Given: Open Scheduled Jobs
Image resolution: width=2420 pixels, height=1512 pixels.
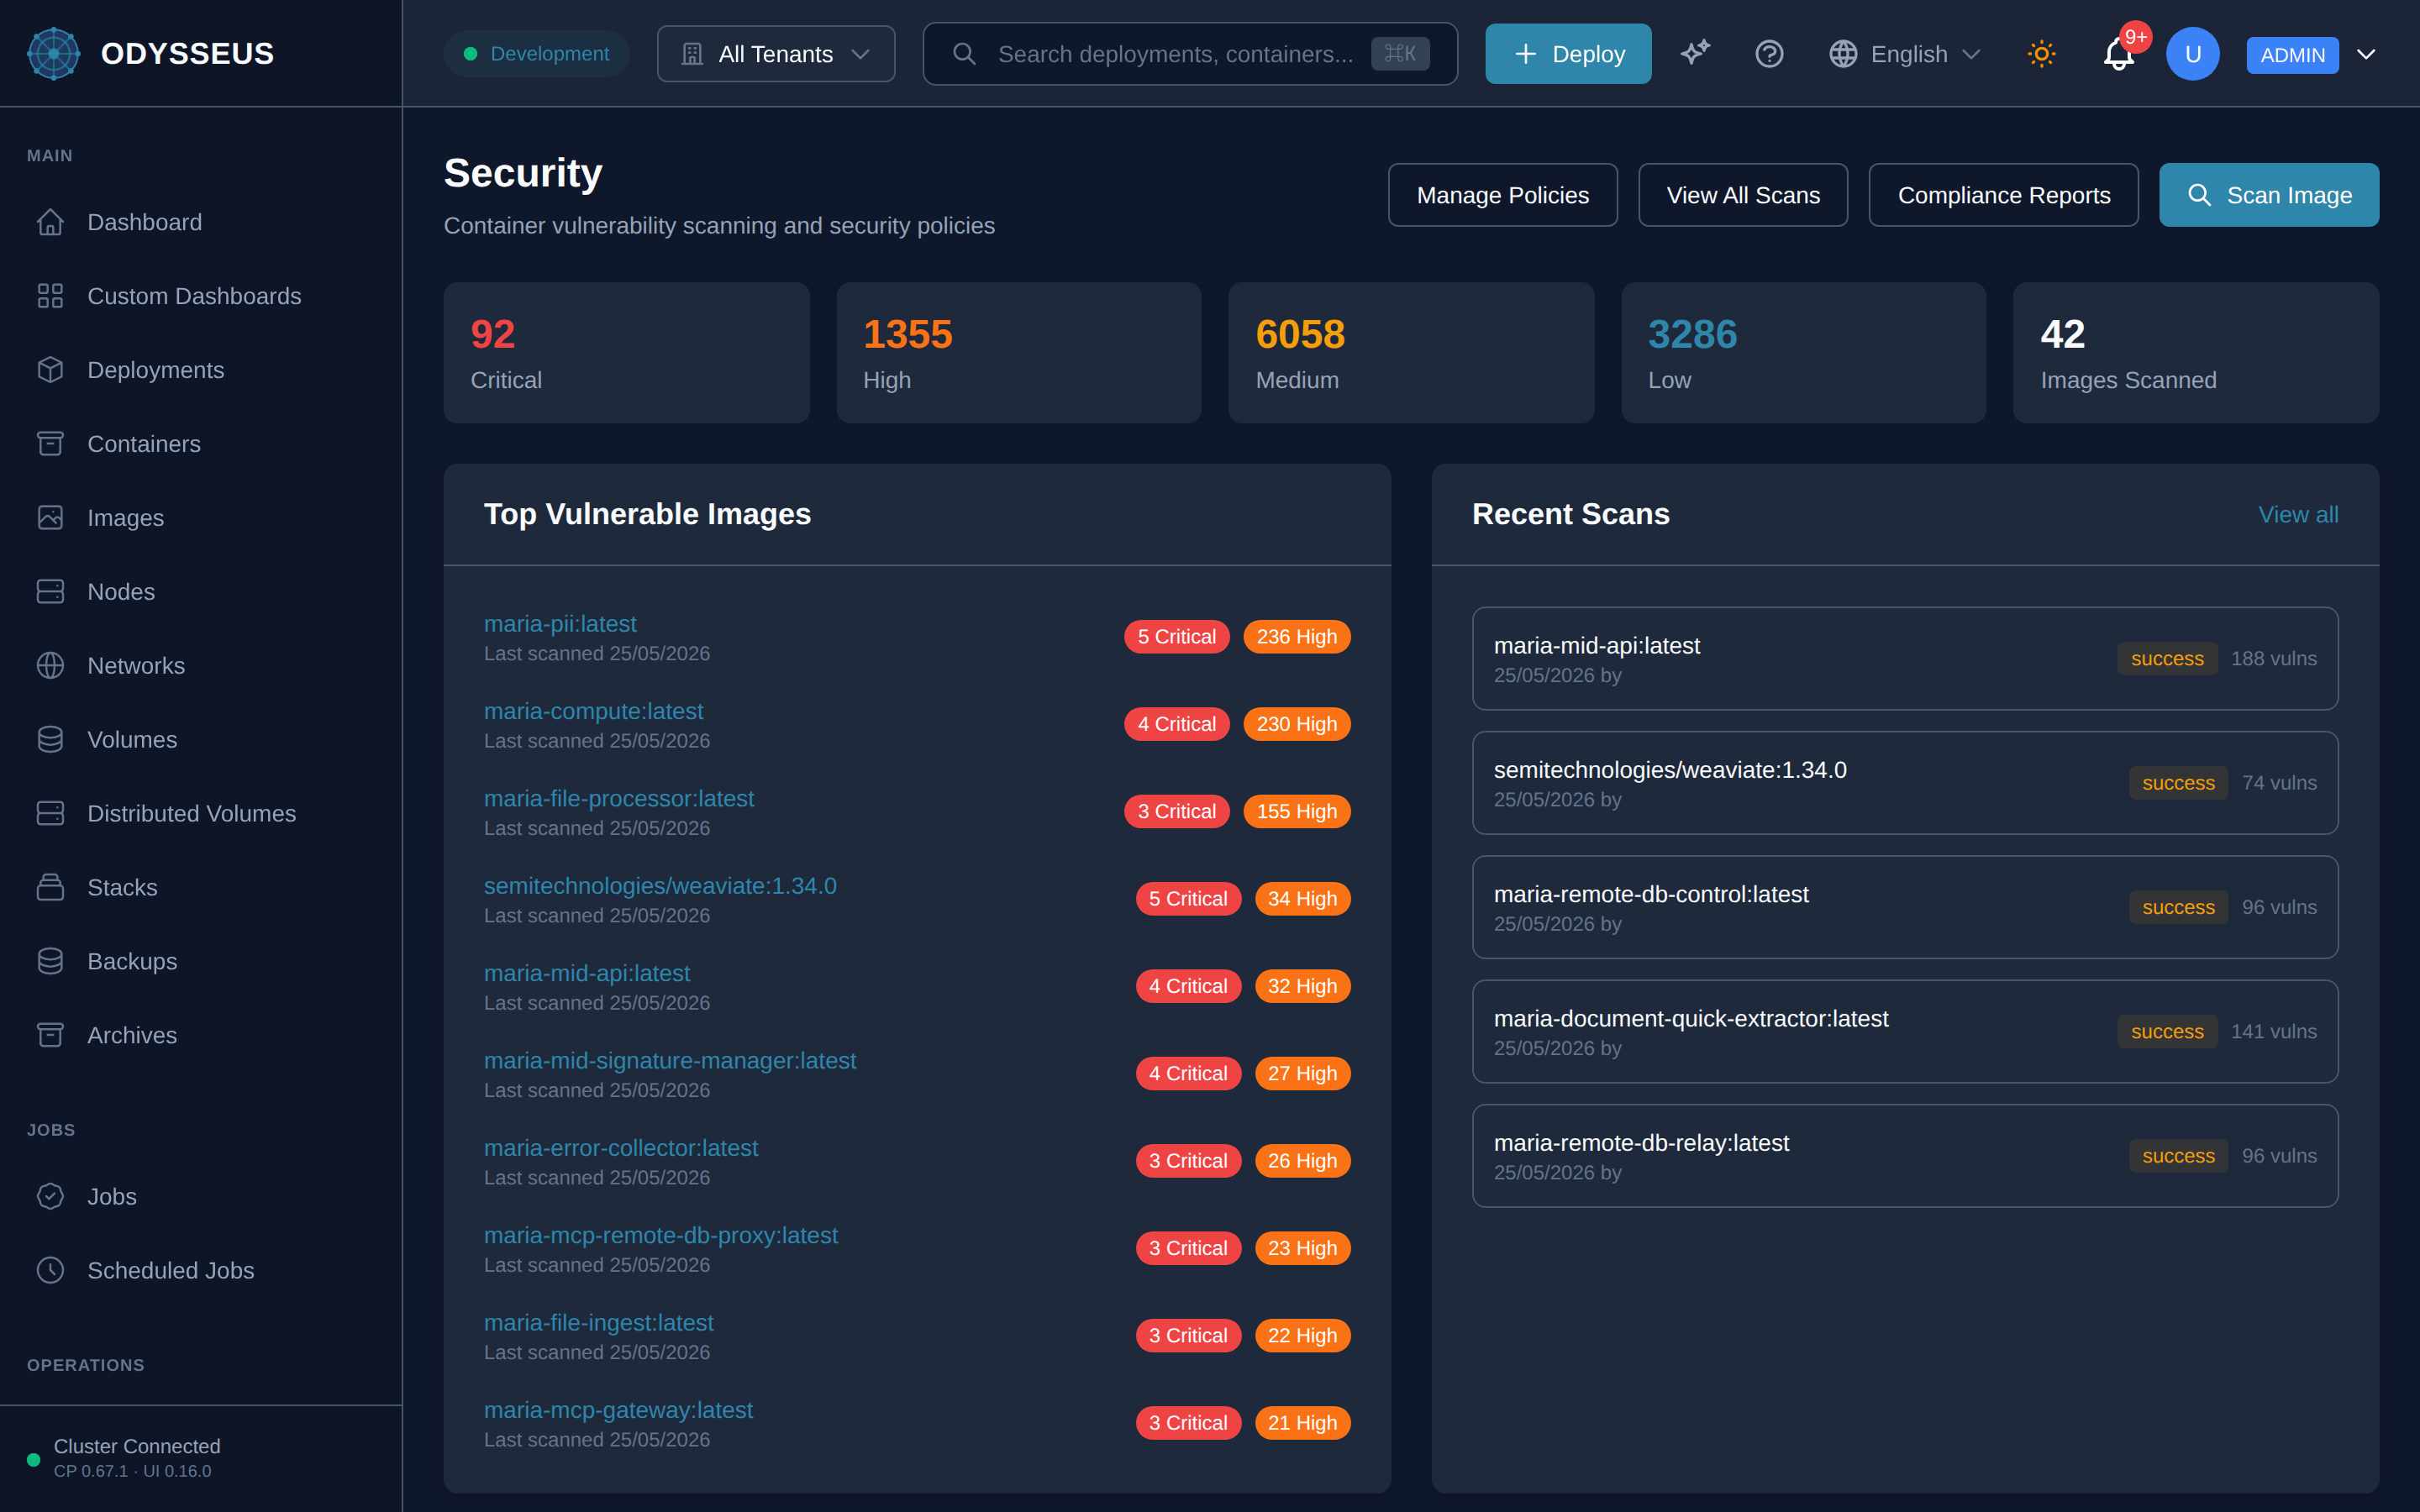Looking at the screenshot, I should tap(200, 1271).
